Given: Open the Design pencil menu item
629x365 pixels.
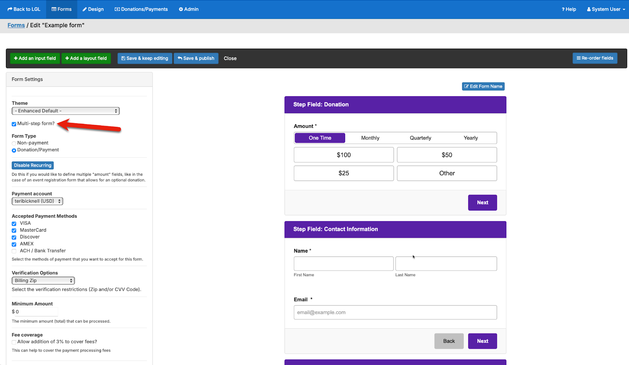Looking at the screenshot, I should tap(93, 9).
